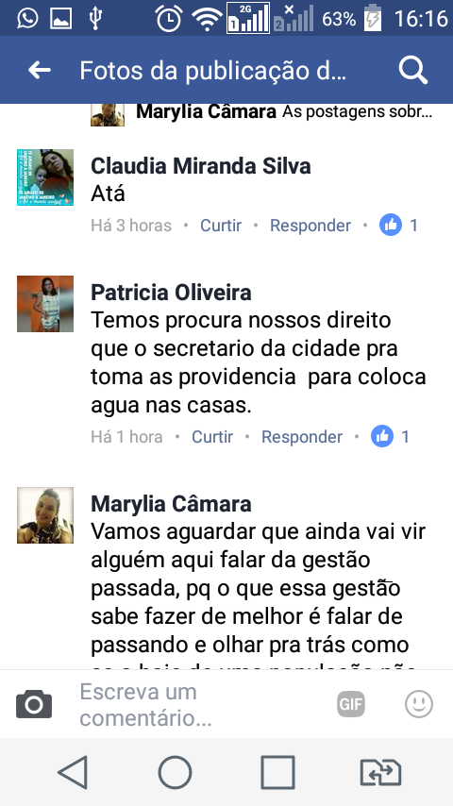View like reactions on Claudia's comment
453x806 pixels.
398,226
